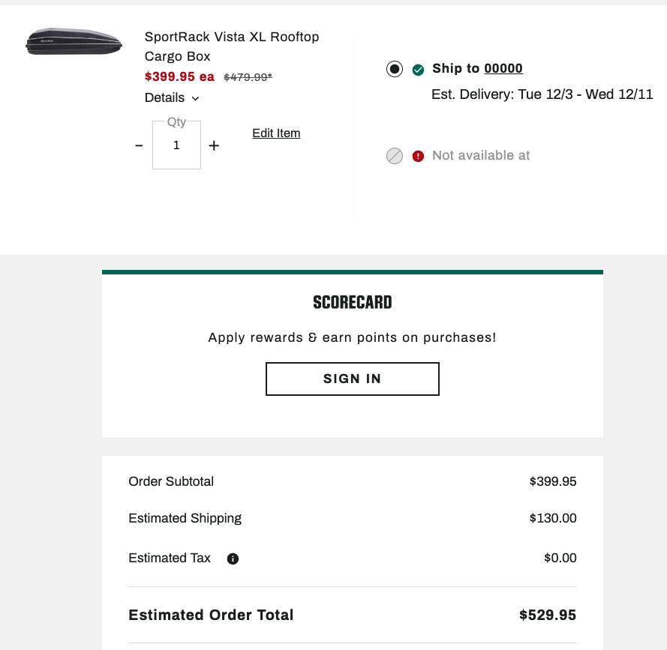The image size is (667, 650).
Task: Increase quantity with the plus button
Action: point(214,145)
